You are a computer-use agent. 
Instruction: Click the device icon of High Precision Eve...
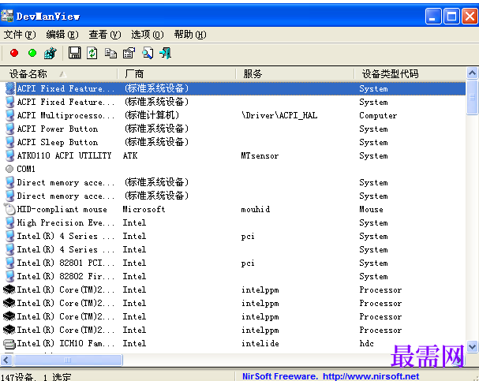(x=9, y=222)
